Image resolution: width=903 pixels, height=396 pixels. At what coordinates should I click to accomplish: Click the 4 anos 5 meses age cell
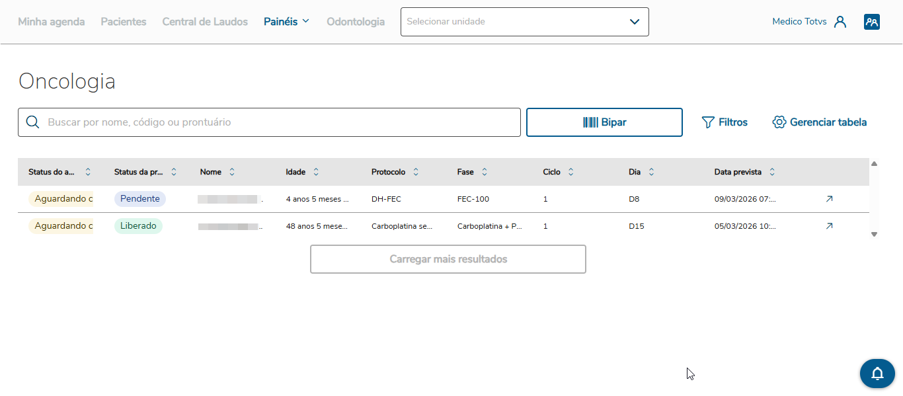pyautogui.click(x=317, y=199)
